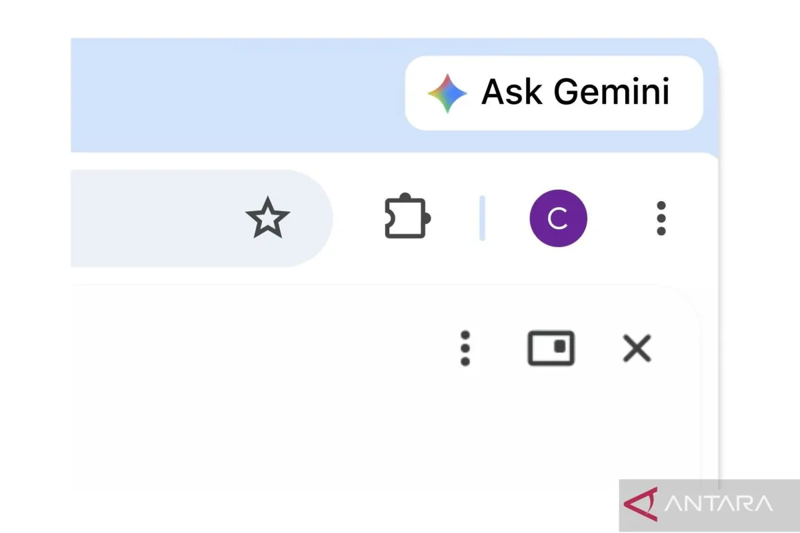Open the Extensions puzzle-piece menu
The height and width of the screenshot is (533, 800).
[408, 218]
